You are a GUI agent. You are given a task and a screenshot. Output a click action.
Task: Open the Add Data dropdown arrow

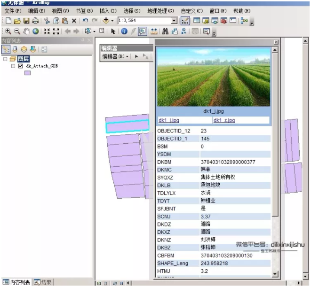pos(112,21)
